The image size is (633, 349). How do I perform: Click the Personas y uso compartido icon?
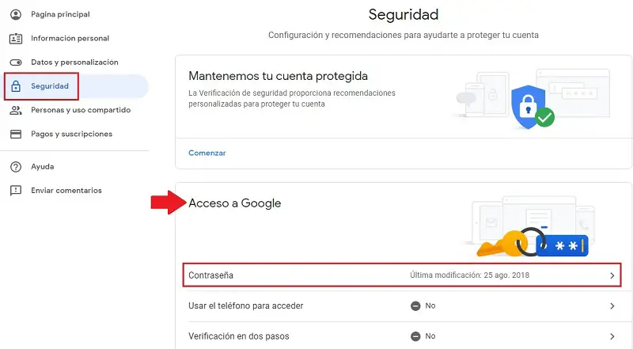15,110
